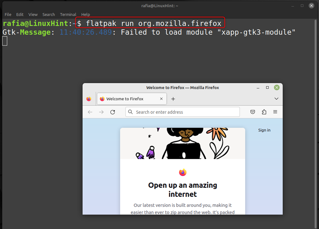Maximize the Firefox window
This screenshot has width=319, height=229.
267,87
